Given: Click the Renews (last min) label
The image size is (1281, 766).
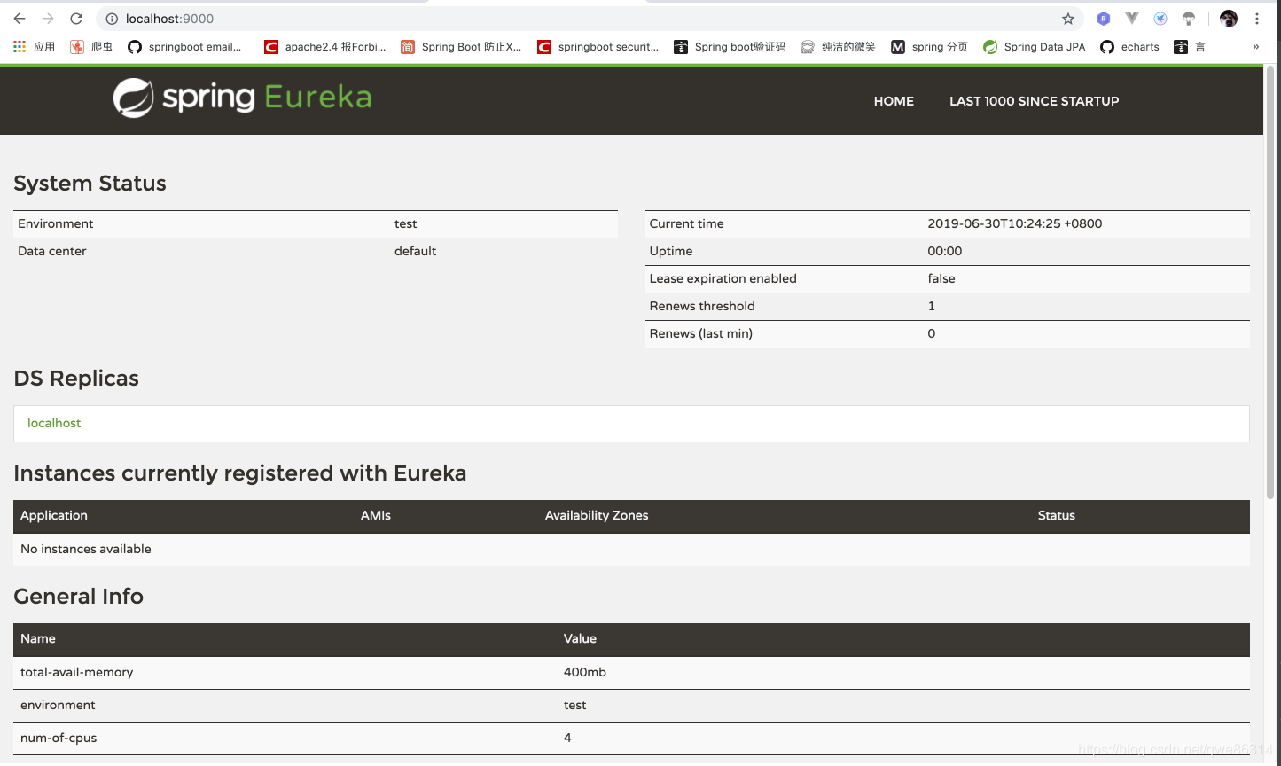Looking at the screenshot, I should pyautogui.click(x=701, y=333).
